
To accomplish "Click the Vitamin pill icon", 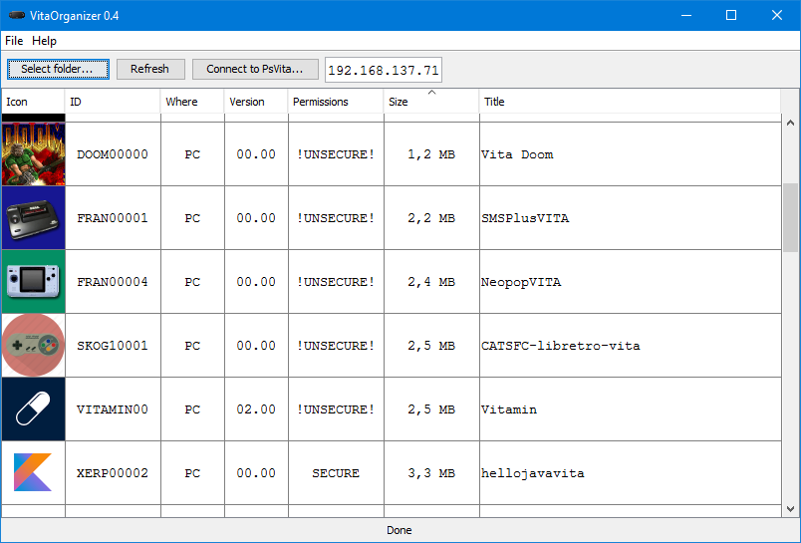I will (33, 409).
